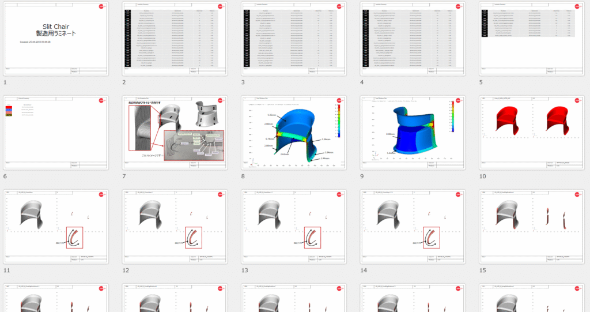The height and width of the screenshot is (312, 590).
Task: Select page 6 thumbnail with colored stack legend
Action: (x=56, y=132)
